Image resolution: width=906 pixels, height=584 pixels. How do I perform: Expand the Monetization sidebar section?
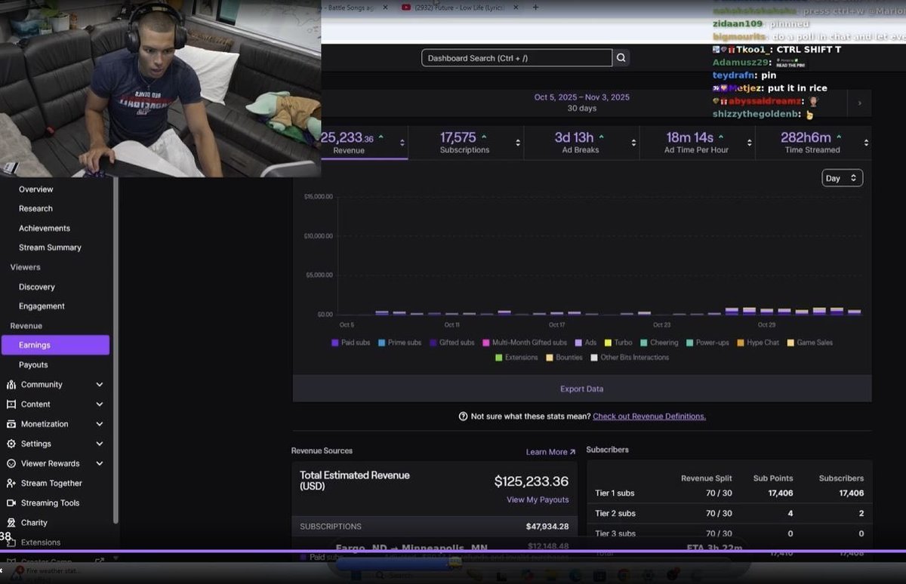click(100, 424)
